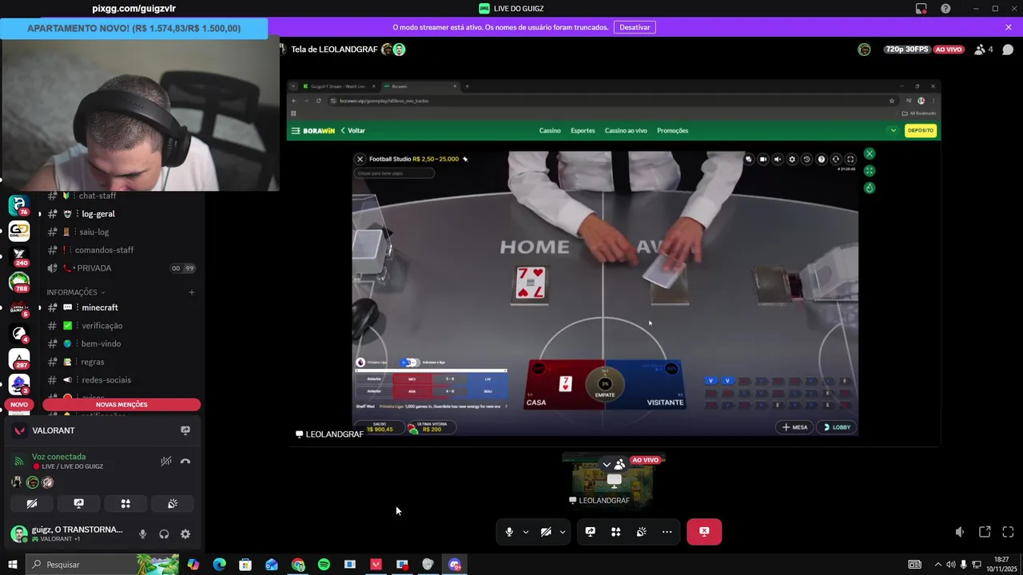
Task: Stream VALORANT game icon in activity panel
Action: pyautogui.click(x=185, y=430)
